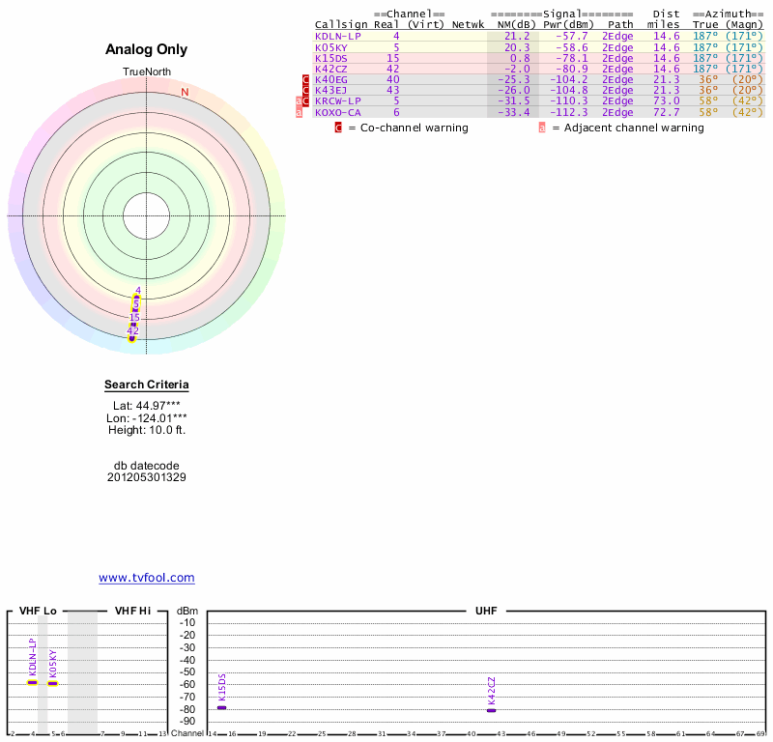Click the Search Criteria heading
773x742 pixels.
point(147,385)
